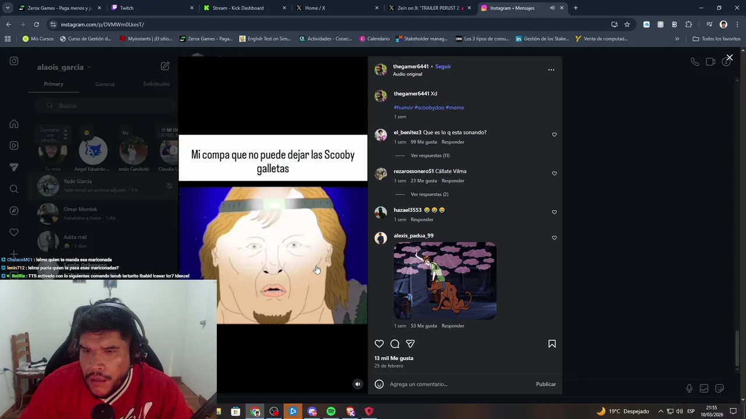Open the emoji picker in the comment box
Screen dimensions: 746x419
point(379,384)
